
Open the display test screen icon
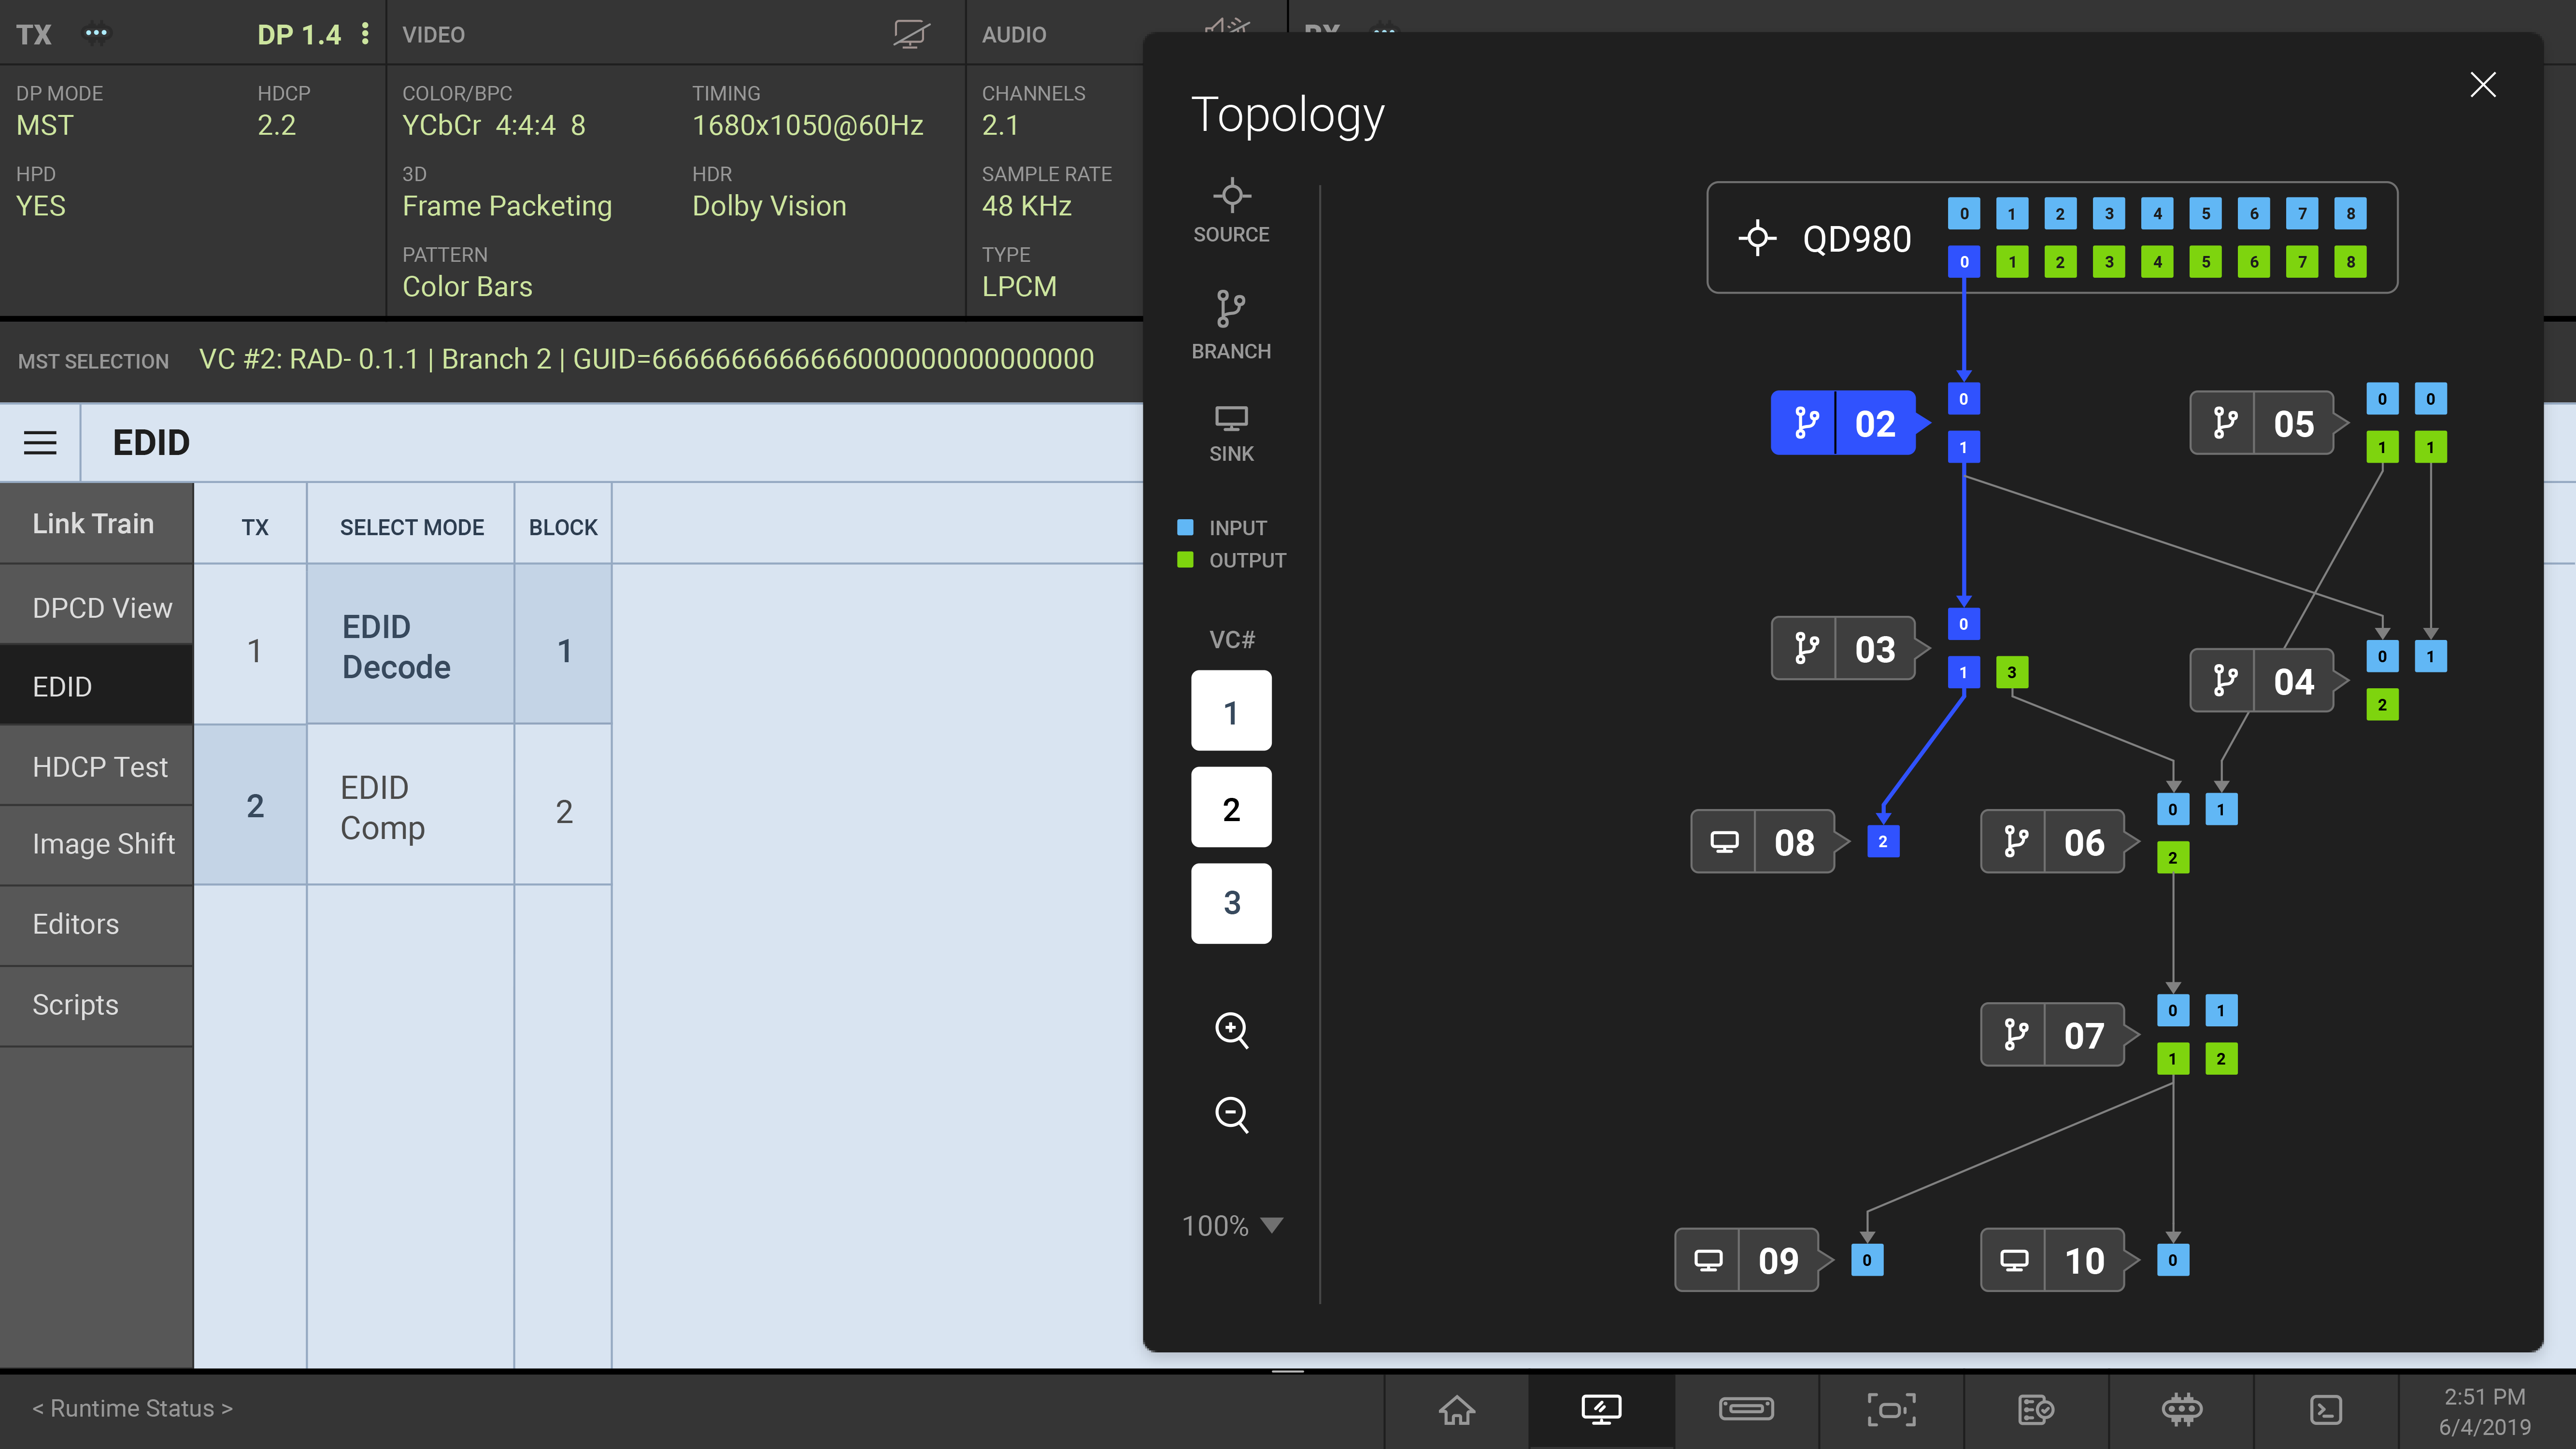[x=1601, y=1410]
